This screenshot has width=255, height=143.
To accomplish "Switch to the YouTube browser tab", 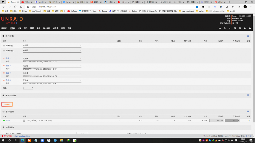I will click(27, 2).
